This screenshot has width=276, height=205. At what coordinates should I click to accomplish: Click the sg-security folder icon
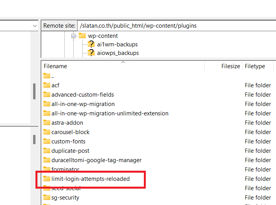[x=47, y=197]
